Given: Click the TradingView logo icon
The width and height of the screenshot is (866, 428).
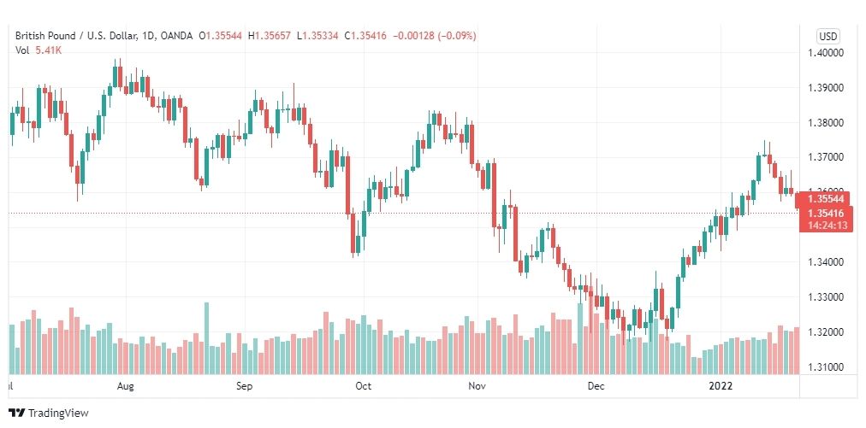Looking at the screenshot, I should (x=17, y=413).
